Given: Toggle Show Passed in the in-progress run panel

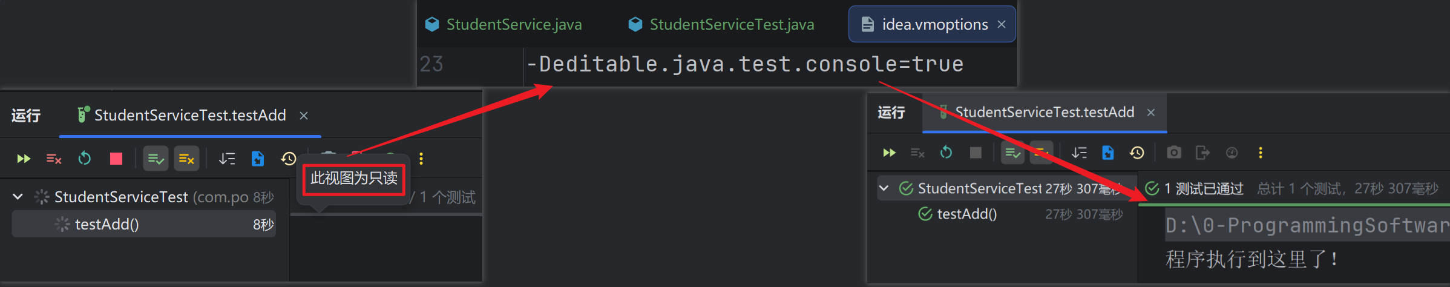Looking at the screenshot, I should pos(156,159).
